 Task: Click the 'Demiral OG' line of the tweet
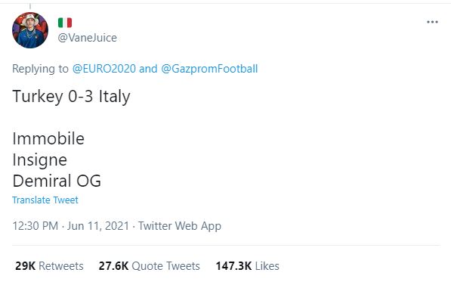(57, 181)
